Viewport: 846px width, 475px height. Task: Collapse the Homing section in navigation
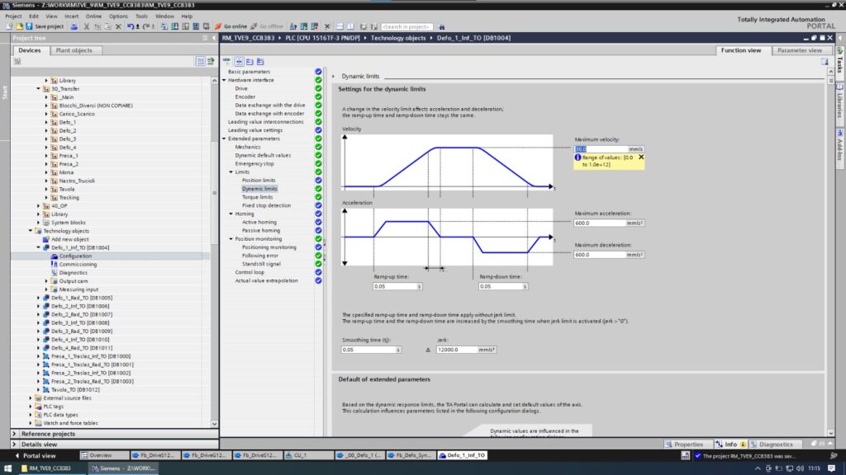coord(231,214)
